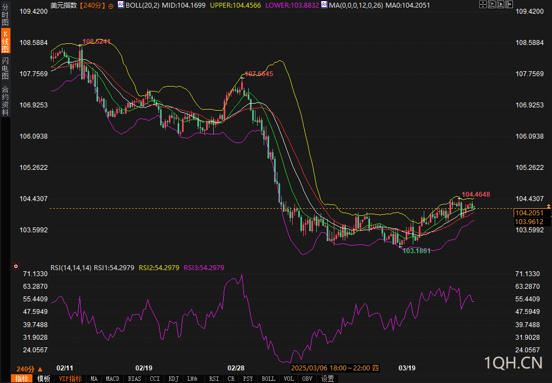Image resolution: width=552 pixels, height=383 pixels.
Task: Switch to the 模板 tab
Action: (44, 379)
